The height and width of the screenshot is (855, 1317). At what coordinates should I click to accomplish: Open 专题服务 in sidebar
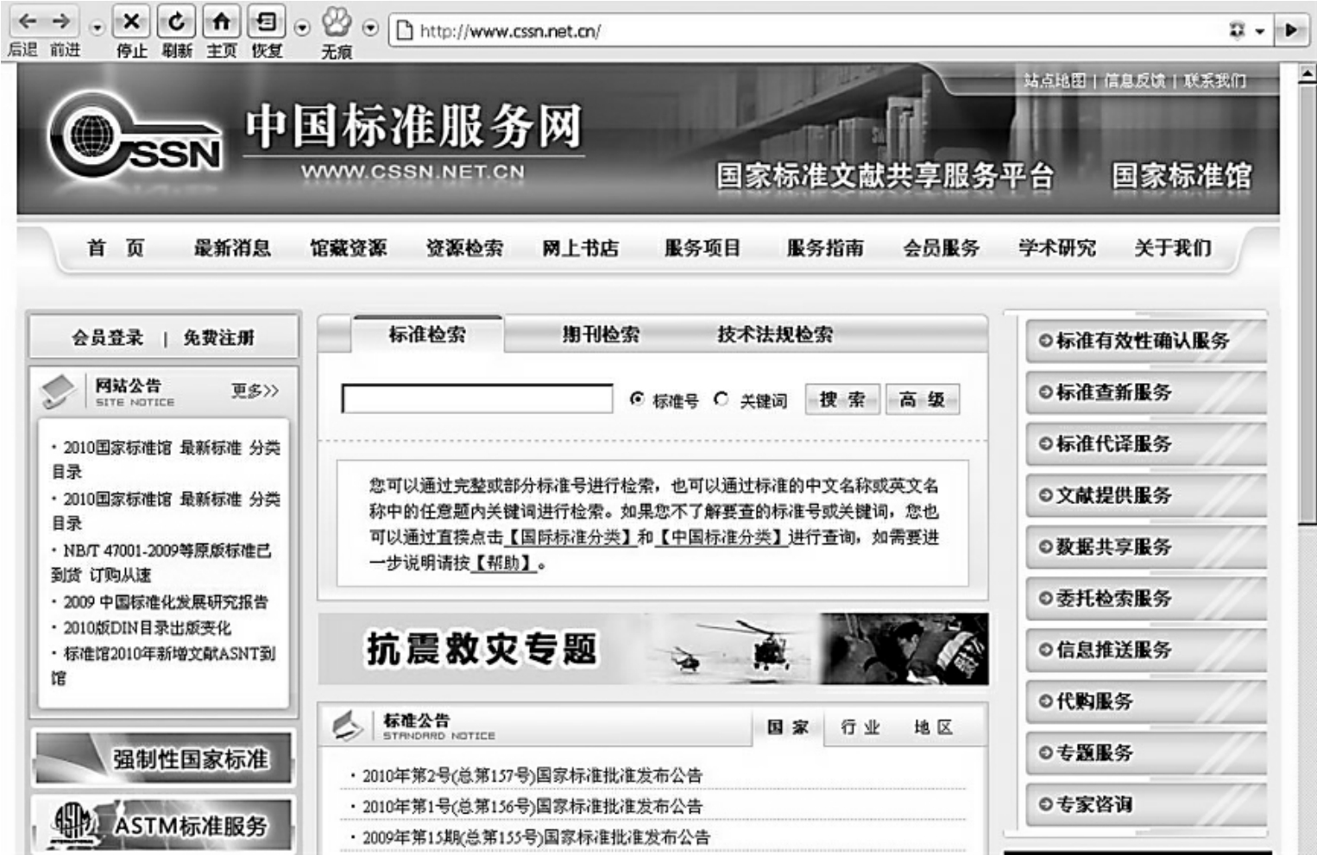click(1146, 753)
